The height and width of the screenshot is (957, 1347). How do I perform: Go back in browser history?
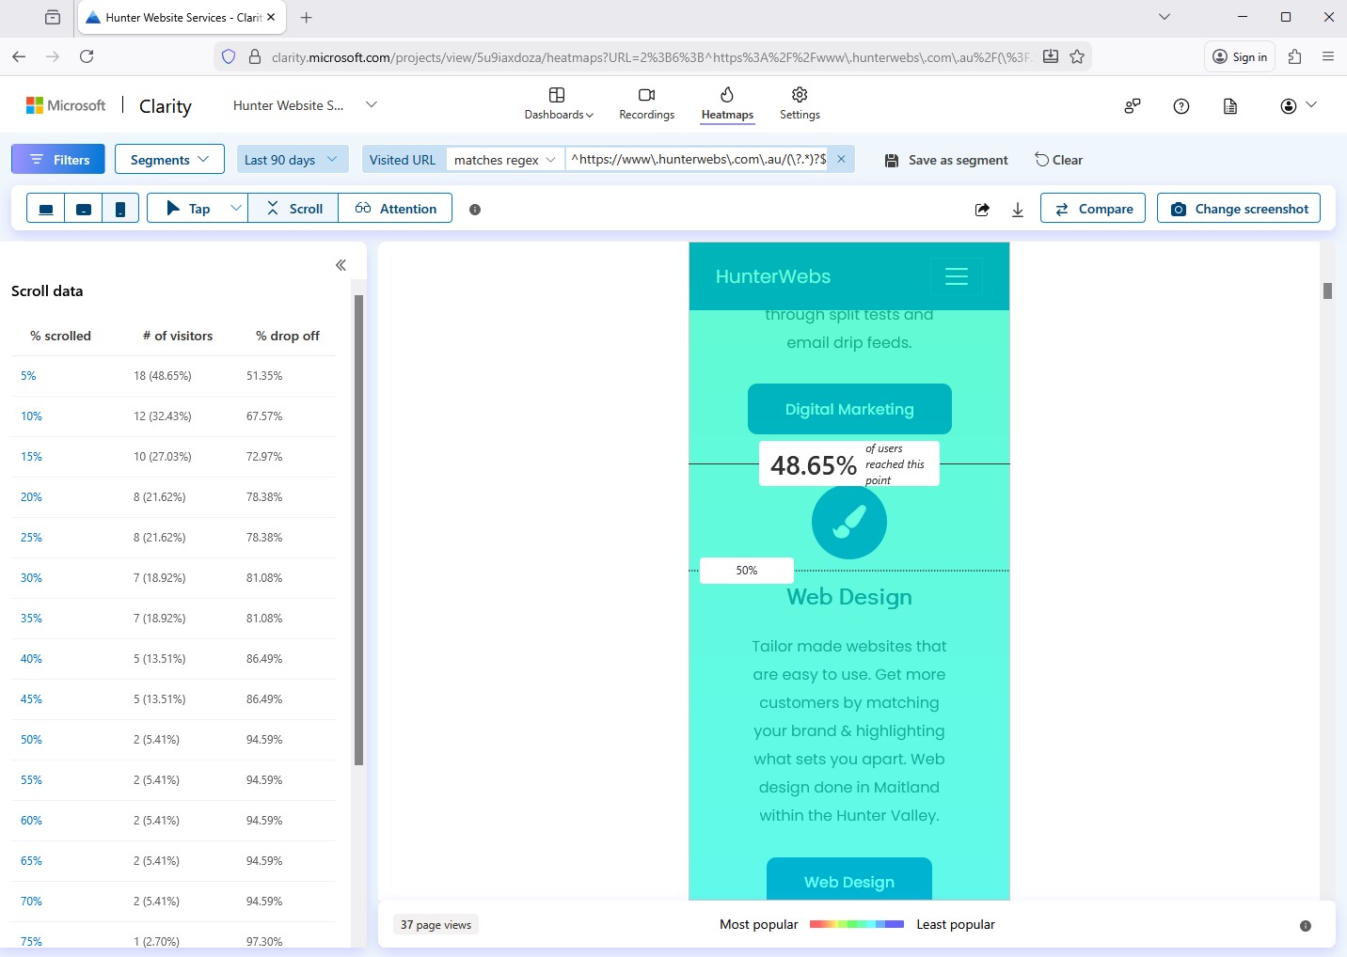[x=19, y=56]
